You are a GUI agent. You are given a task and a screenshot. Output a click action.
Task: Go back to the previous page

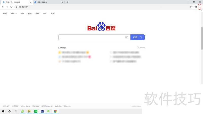(x=3, y=7)
